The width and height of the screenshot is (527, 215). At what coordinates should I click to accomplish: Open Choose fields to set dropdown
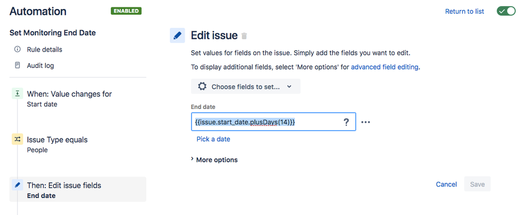(x=246, y=86)
